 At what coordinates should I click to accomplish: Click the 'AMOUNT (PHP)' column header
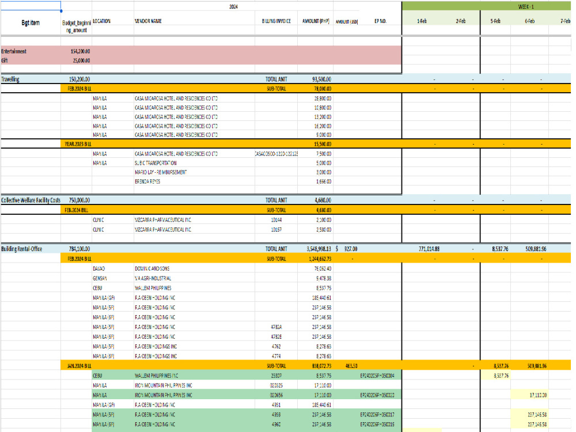[x=316, y=21]
